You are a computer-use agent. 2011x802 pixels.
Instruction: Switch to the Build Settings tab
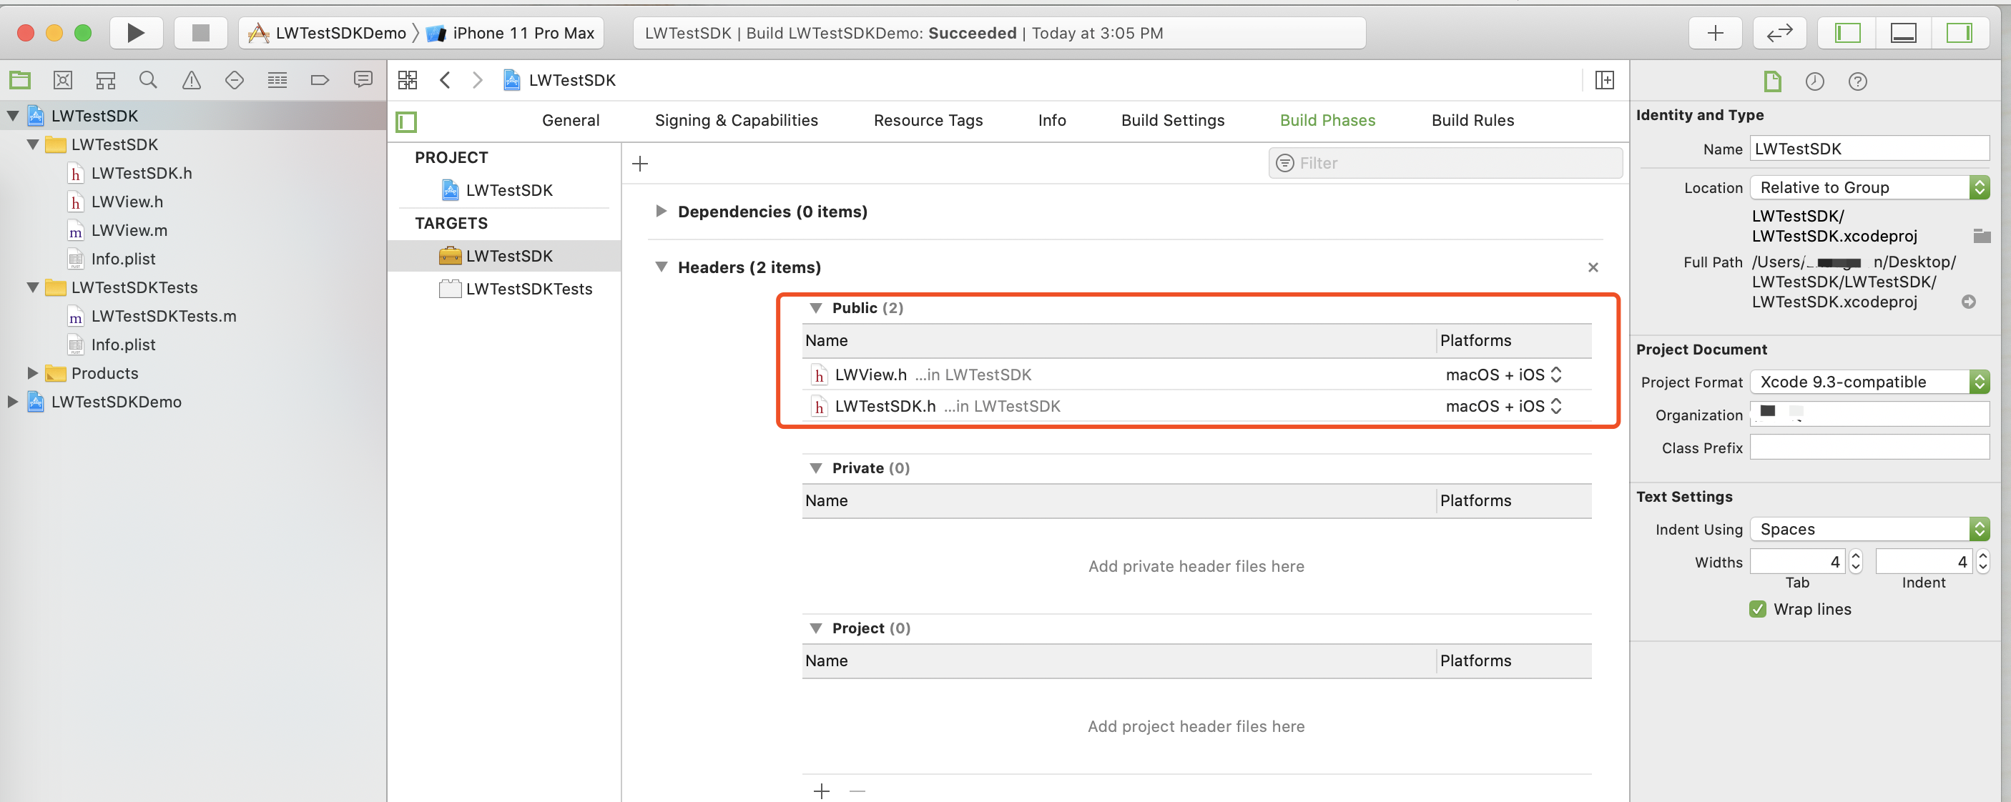[x=1173, y=120]
